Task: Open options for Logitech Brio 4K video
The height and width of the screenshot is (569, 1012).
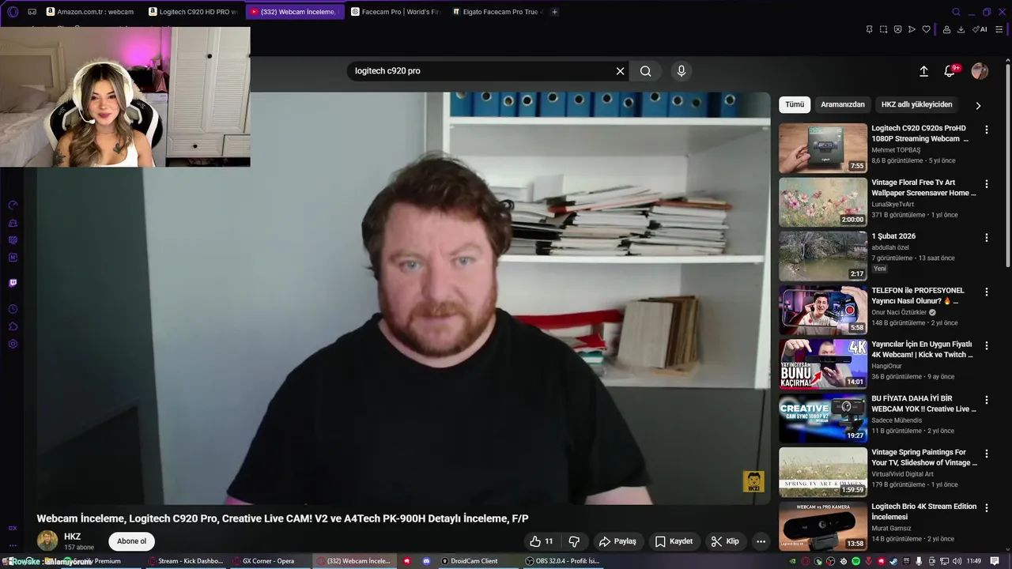Action: pyautogui.click(x=986, y=507)
